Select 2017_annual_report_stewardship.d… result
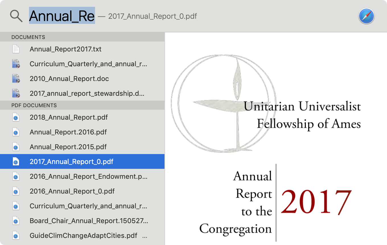This screenshot has height=245, width=387. click(x=82, y=93)
